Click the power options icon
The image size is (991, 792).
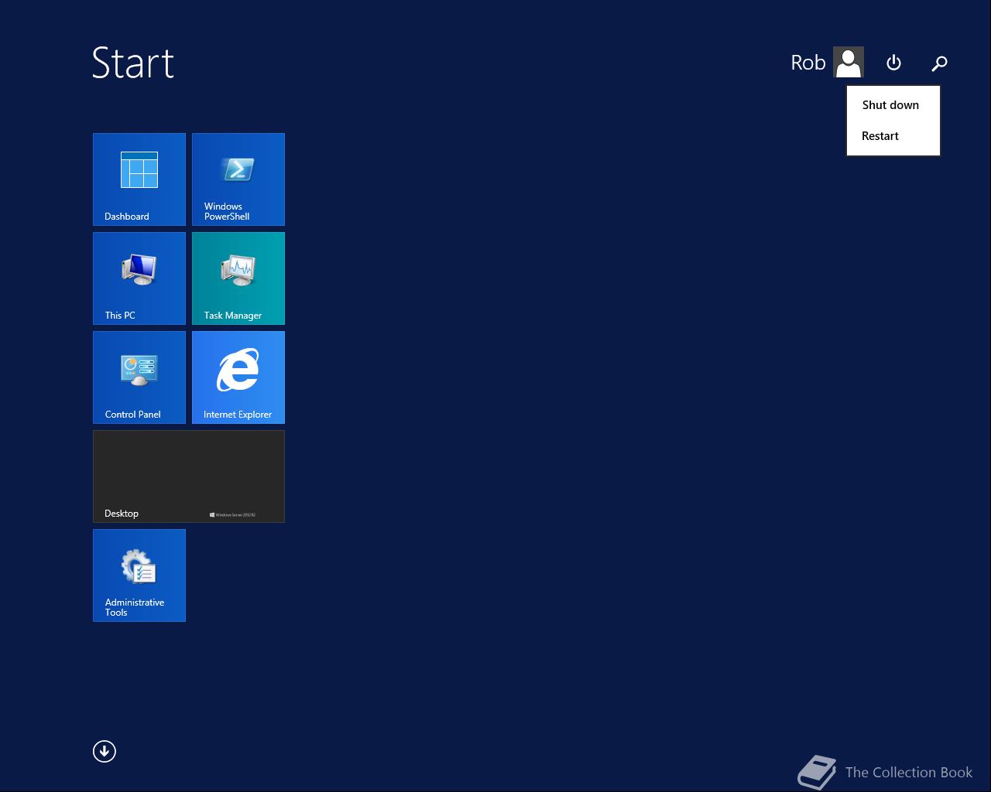[893, 63]
